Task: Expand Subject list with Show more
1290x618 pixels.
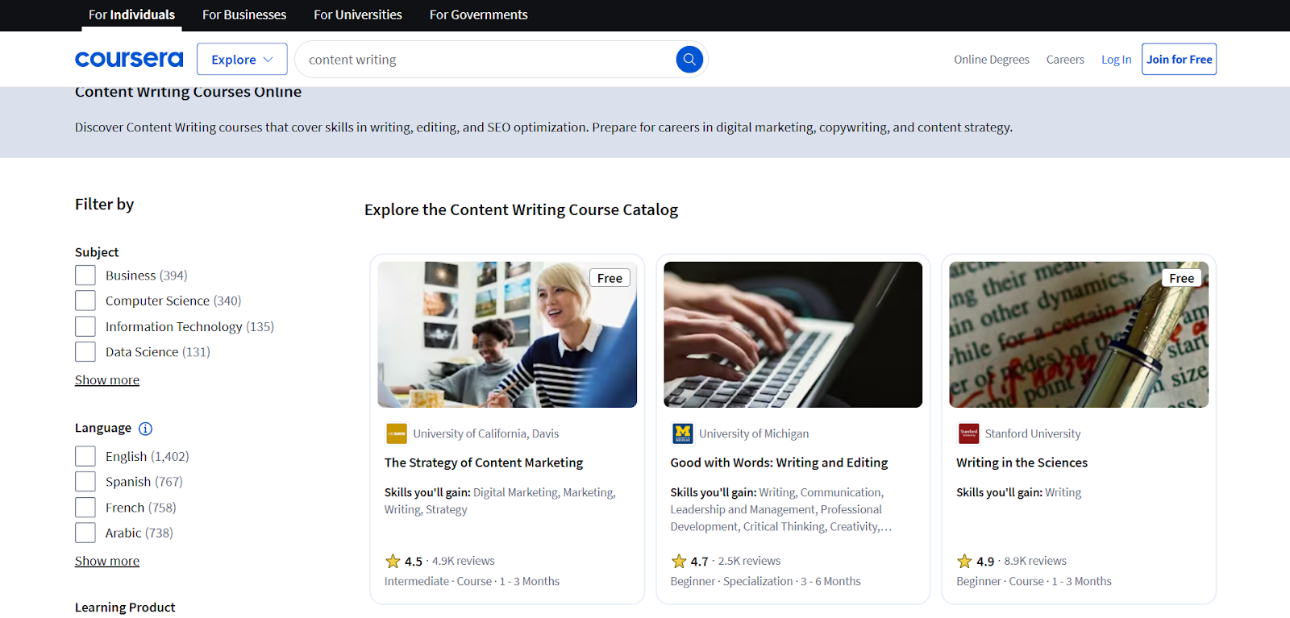Action: click(x=107, y=380)
